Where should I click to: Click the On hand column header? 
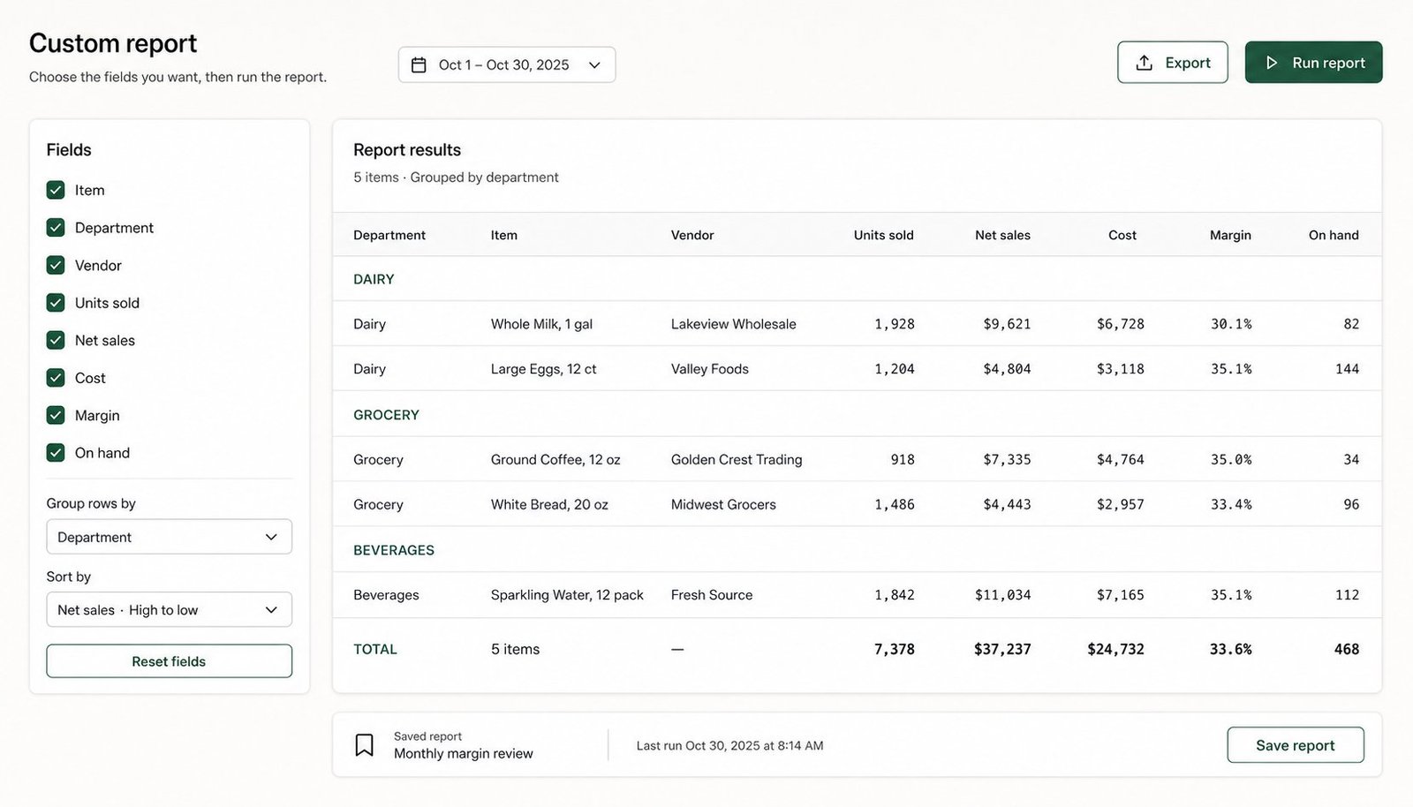click(1334, 235)
